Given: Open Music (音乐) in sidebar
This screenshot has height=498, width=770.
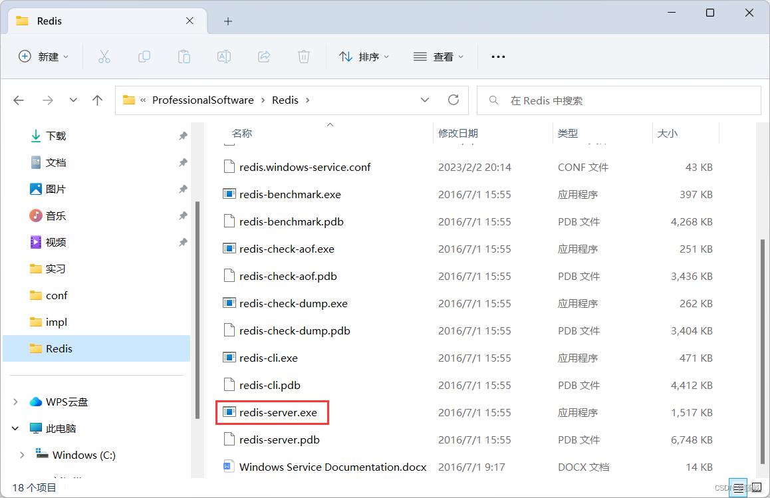Looking at the screenshot, I should (x=55, y=215).
